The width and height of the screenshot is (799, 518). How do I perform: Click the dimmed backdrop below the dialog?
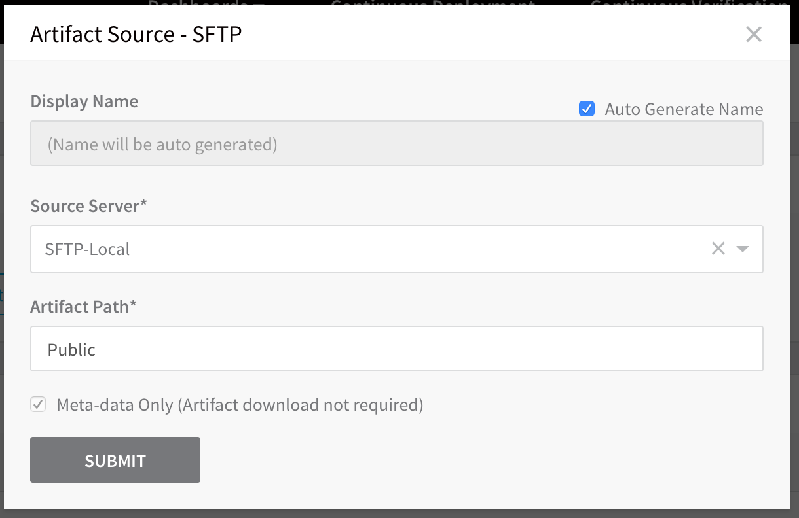[399, 513]
